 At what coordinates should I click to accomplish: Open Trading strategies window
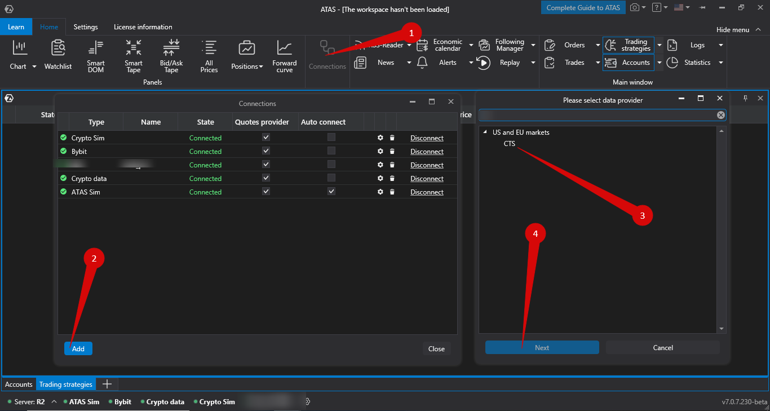click(x=629, y=45)
